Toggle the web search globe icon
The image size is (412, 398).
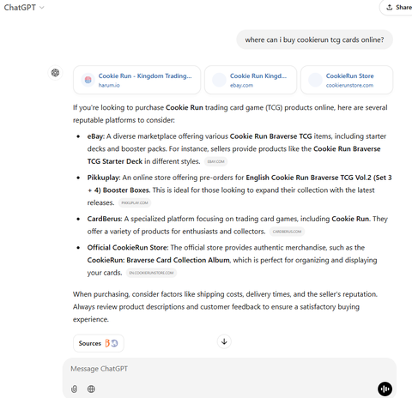tap(91, 389)
